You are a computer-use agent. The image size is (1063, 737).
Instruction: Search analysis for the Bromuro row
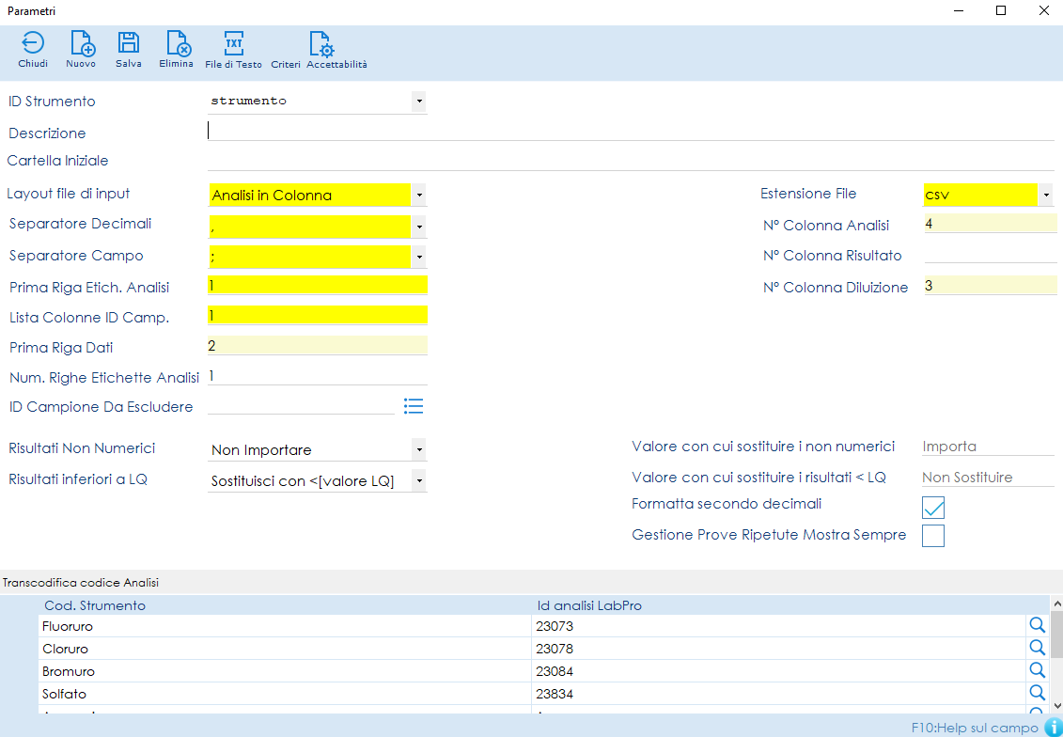tap(1037, 670)
